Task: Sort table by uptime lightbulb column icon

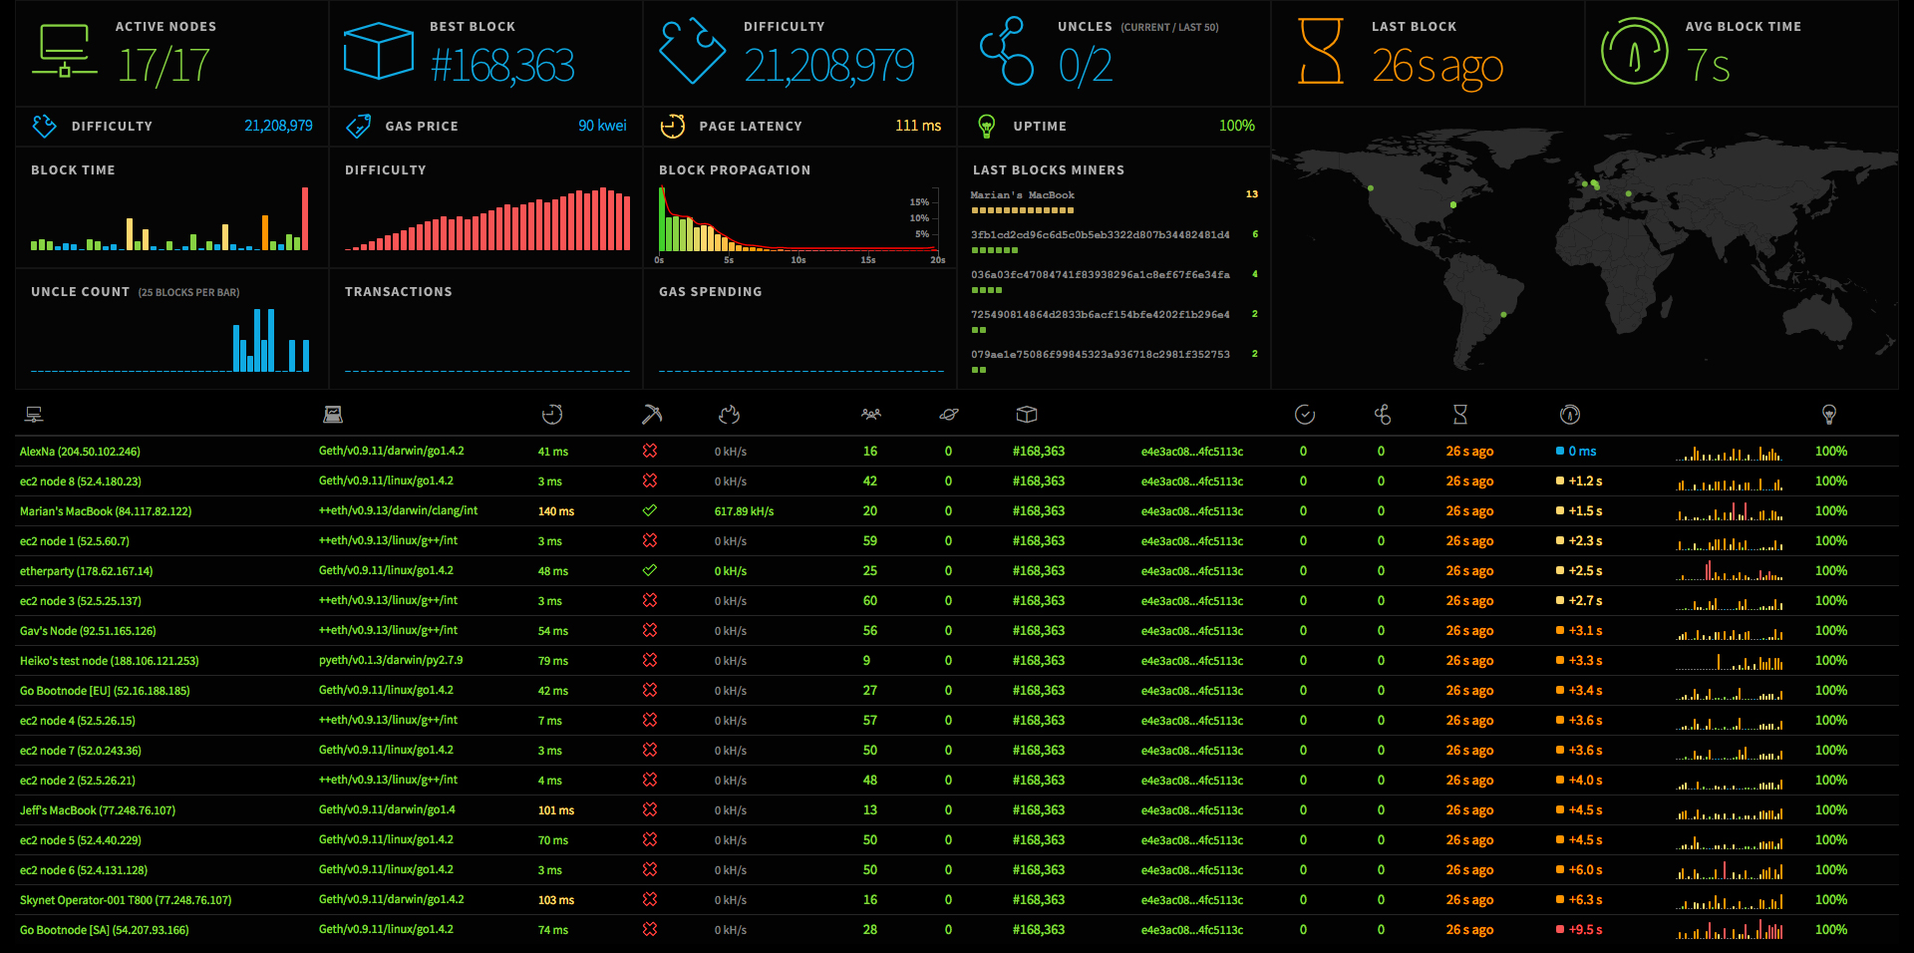Action: pos(1829,414)
